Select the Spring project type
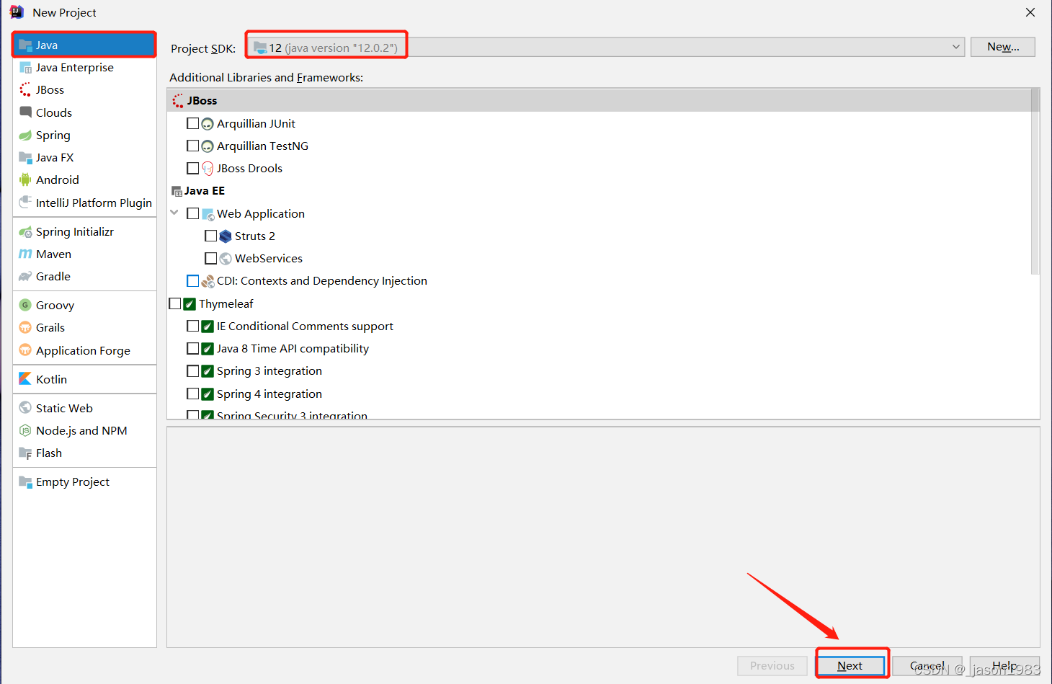The height and width of the screenshot is (684, 1052). (x=84, y=135)
